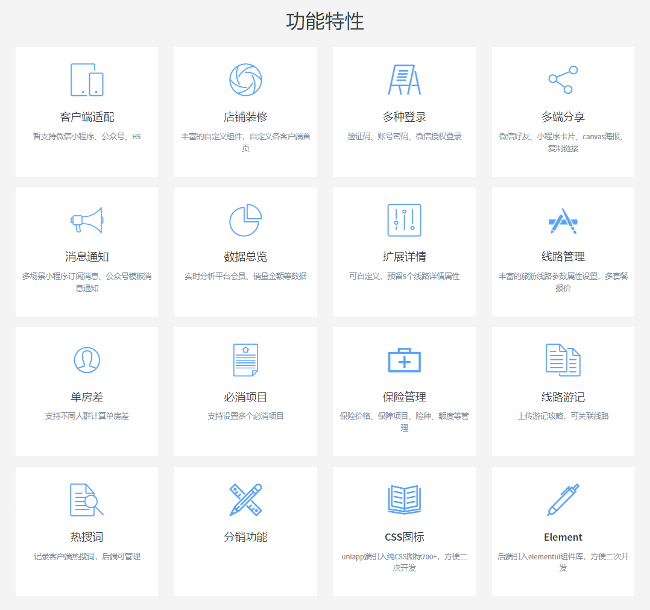
Task: Click the 多端分享 share nodes icon
Action: (x=563, y=80)
